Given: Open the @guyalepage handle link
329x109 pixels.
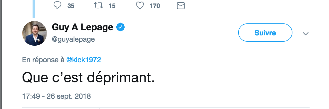Looking at the screenshot, I should [73, 39].
